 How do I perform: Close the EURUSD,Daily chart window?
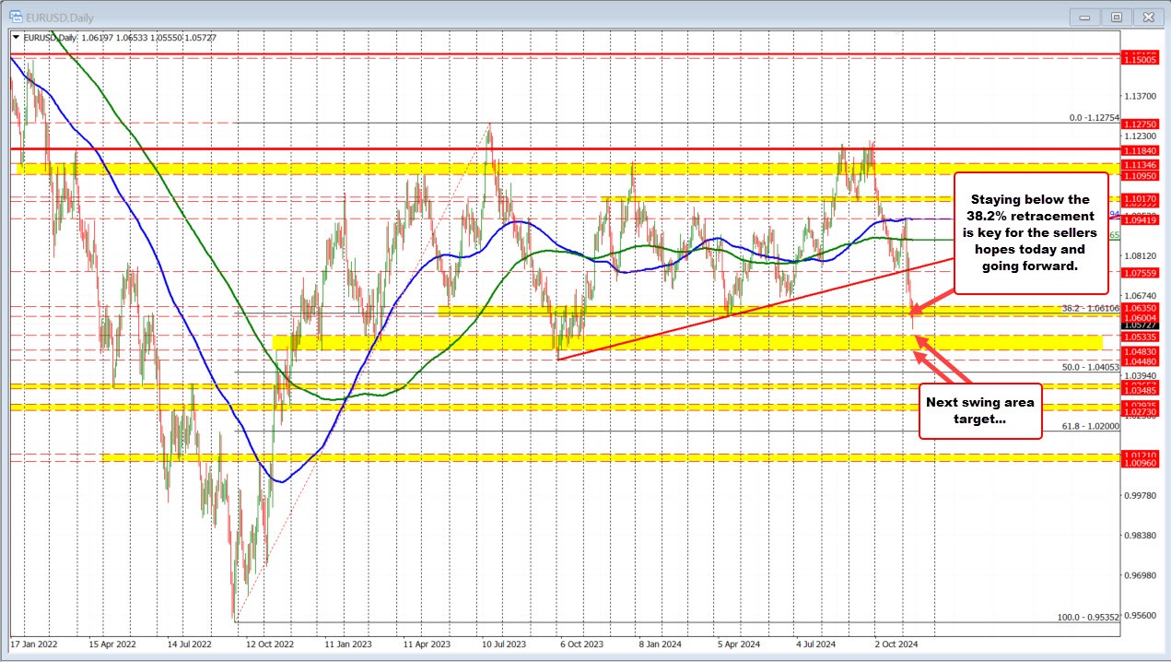(x=1148, y=17)
